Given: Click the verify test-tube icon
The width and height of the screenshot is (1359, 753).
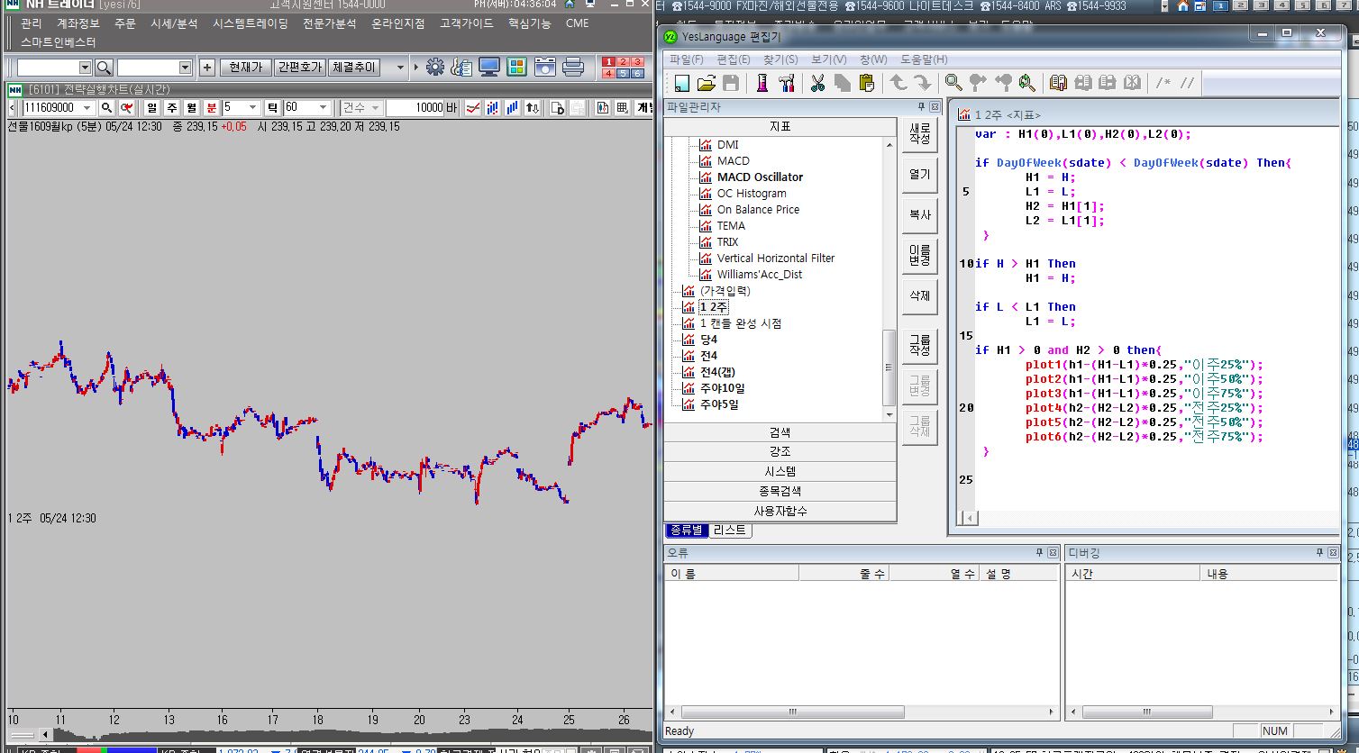Looking at the screenshot, I should point(762,84).
